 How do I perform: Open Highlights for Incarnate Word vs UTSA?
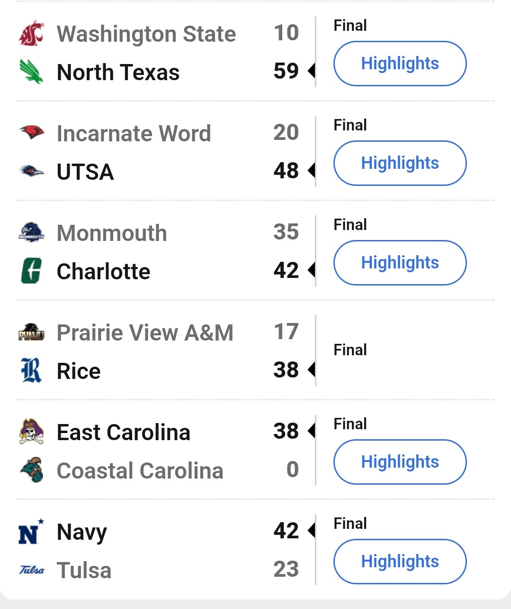pos(400,163)
